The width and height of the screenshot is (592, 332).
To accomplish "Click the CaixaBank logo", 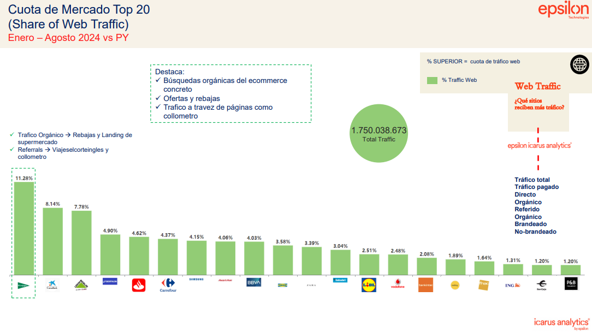I will (52, 284).
